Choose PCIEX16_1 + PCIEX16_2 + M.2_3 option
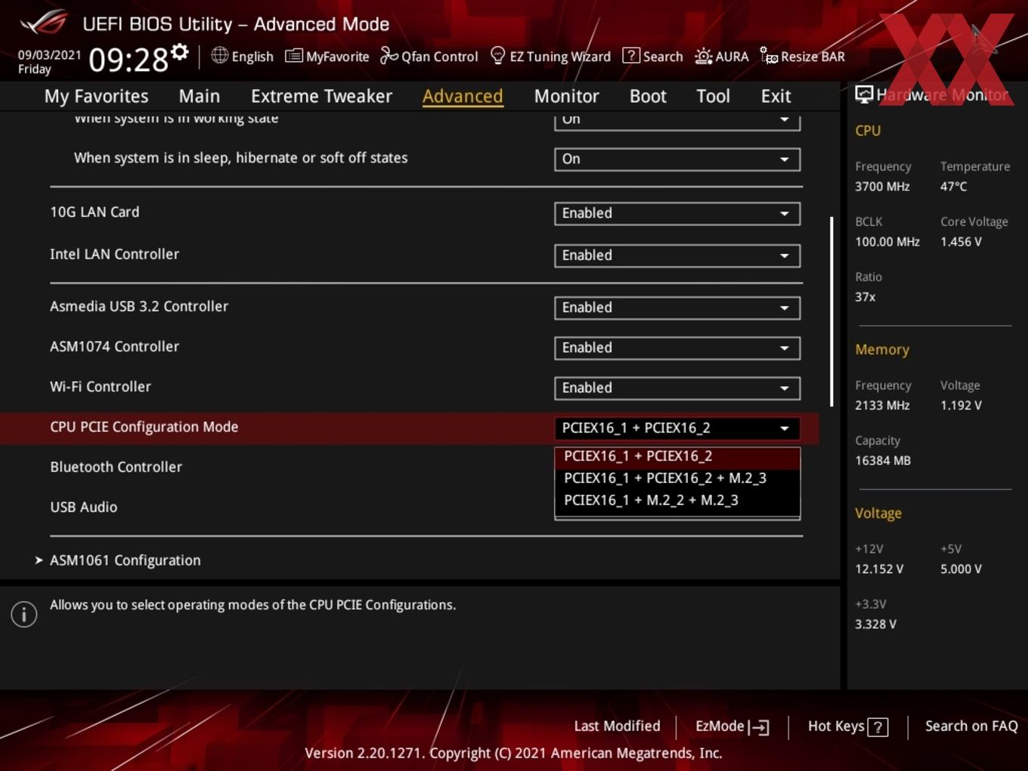 pyautogui.click(x=677, y=478)
